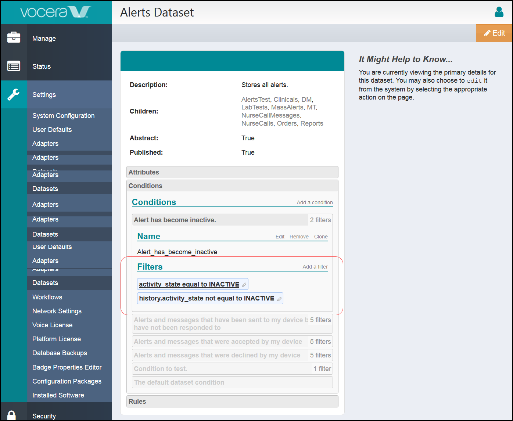The image size is (513, 421).
Task: Expand the Rules section
Action: pyautogui.click(x=232, y=401)
